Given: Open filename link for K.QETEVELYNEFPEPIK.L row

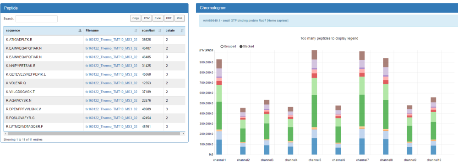Looking at the screenshot, I should (111, 74).
